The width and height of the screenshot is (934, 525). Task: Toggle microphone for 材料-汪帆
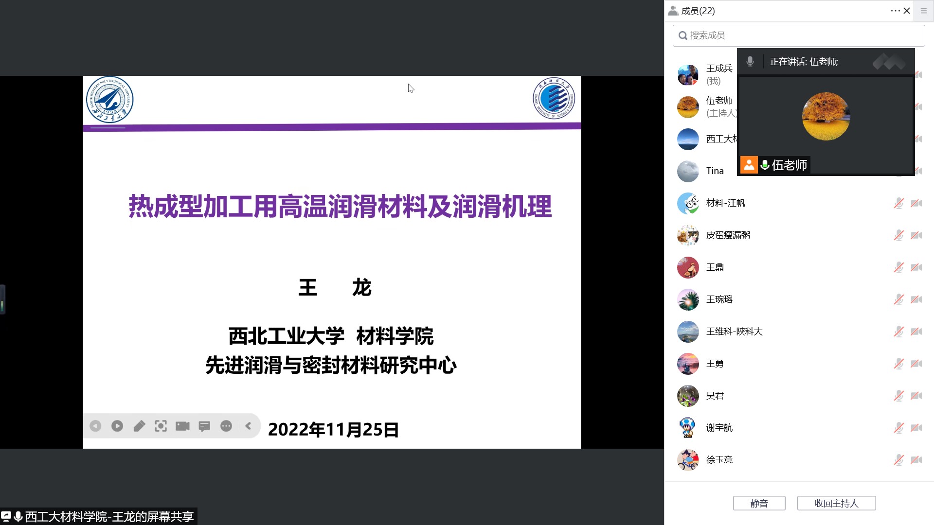(x=898, y=203)
